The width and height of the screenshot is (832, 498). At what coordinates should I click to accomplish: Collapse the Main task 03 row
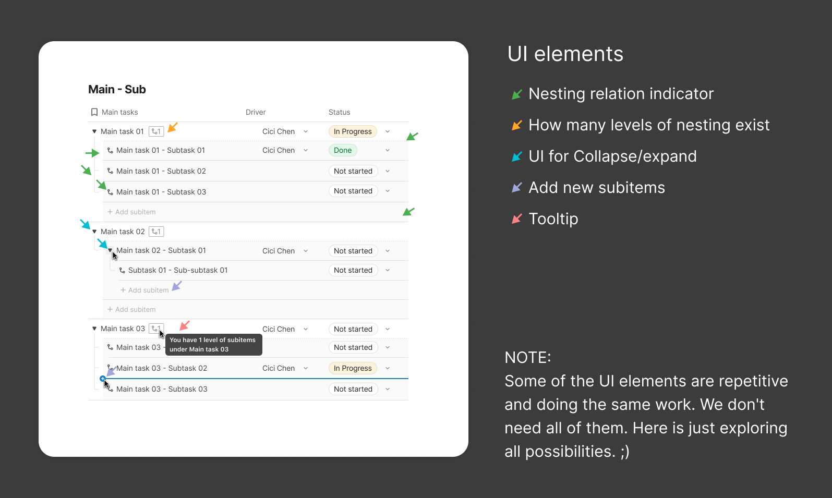tap(94, 329)
